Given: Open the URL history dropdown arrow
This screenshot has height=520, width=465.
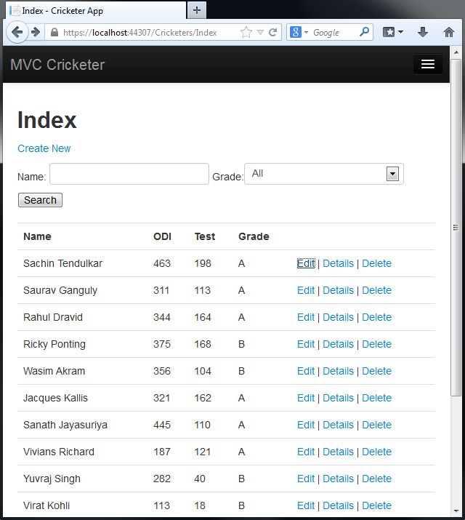Looking at the screenshot, I should click(260, 32).
